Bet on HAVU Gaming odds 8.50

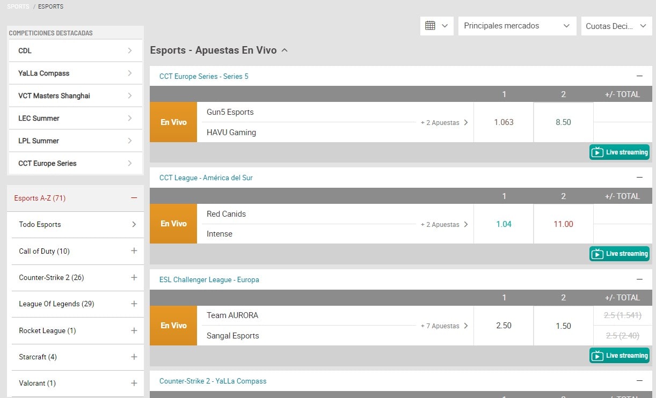pos(564,122)
